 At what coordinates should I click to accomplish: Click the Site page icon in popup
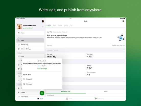coord(24,84)
